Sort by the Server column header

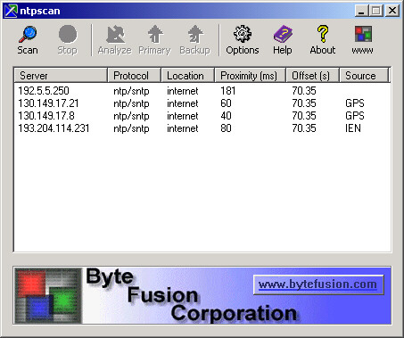(61, 76)
